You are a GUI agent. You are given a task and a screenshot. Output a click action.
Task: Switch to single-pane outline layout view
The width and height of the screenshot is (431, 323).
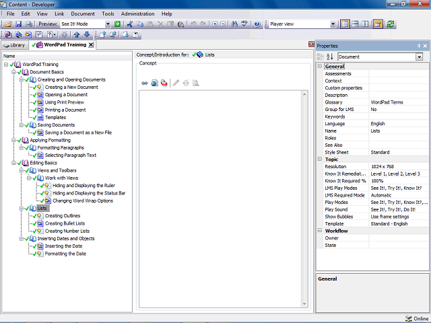pyautogui.click(x=345, y=24)
